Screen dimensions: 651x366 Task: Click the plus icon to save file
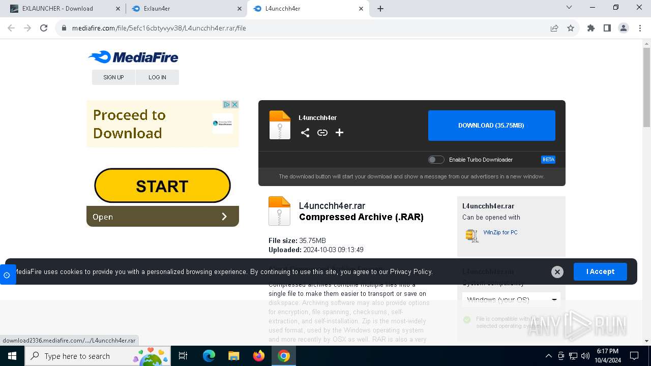[x=340, y=133]
